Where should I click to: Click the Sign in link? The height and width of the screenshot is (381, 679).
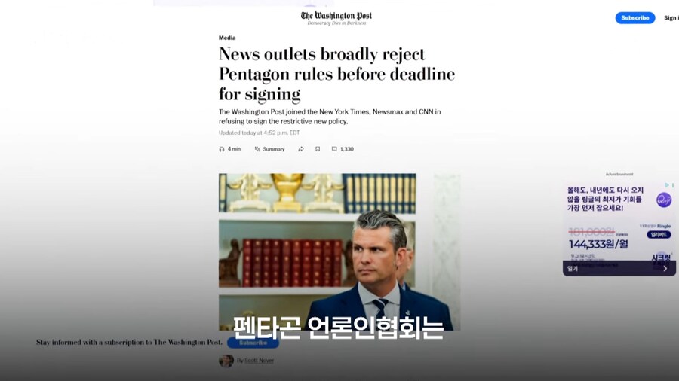pos(671,18)
